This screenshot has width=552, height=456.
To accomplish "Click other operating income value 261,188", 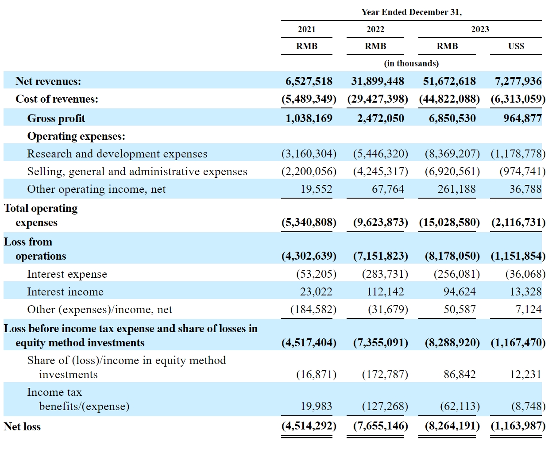I will point(457,189).
